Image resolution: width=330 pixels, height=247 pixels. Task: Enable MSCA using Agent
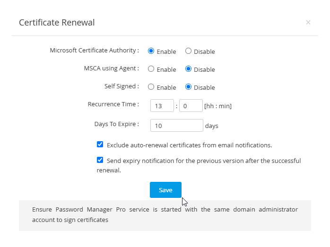point(151,69)
